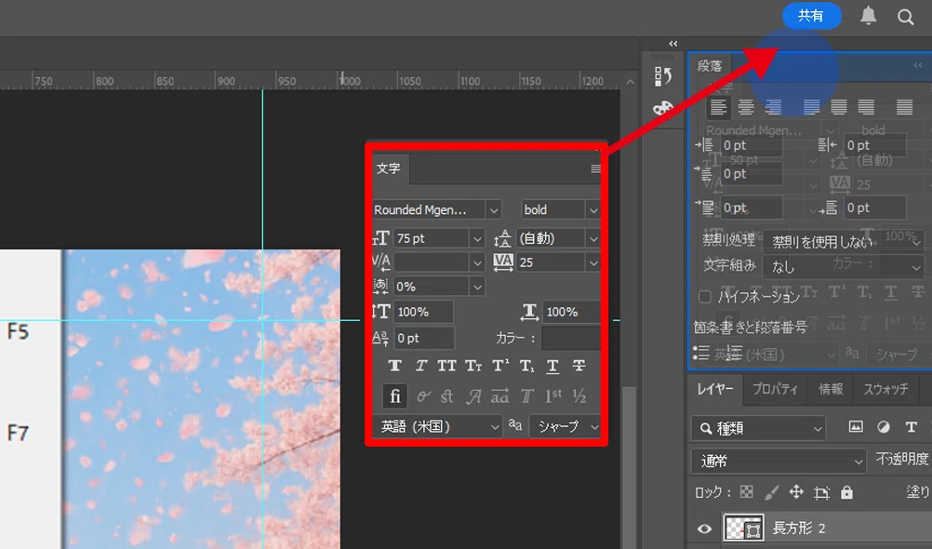Hide the 長方形 2 layer eye
Viewport: 932px width, 549px height.
click(x=704, y=529)
